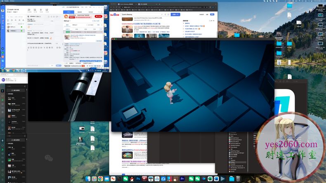Image resolution: width=326 pixels, height=183 pixels.
Task: Launch Google Chrome from the Dock
Action: pos(100,178)
